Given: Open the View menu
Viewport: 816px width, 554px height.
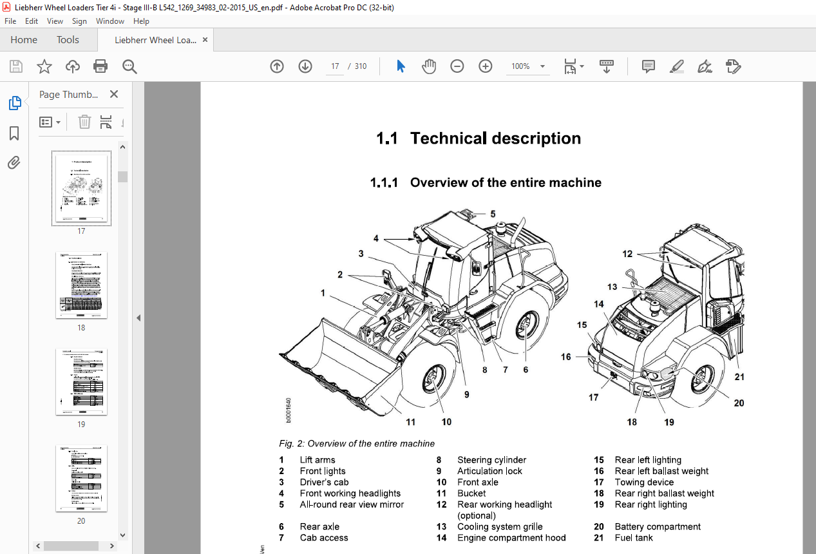Looking at the screenshot, I should pyautogui.click(x=55, y=21).
